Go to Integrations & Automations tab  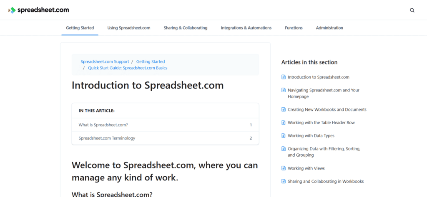coord(246,28)
